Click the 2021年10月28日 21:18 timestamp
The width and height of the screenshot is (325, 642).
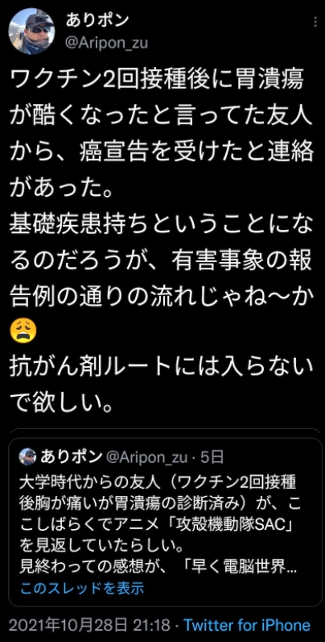pyautogui.click(x=89, y=625)
